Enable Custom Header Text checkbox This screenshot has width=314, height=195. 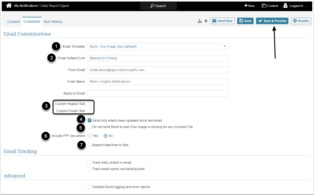coord(90,104)
